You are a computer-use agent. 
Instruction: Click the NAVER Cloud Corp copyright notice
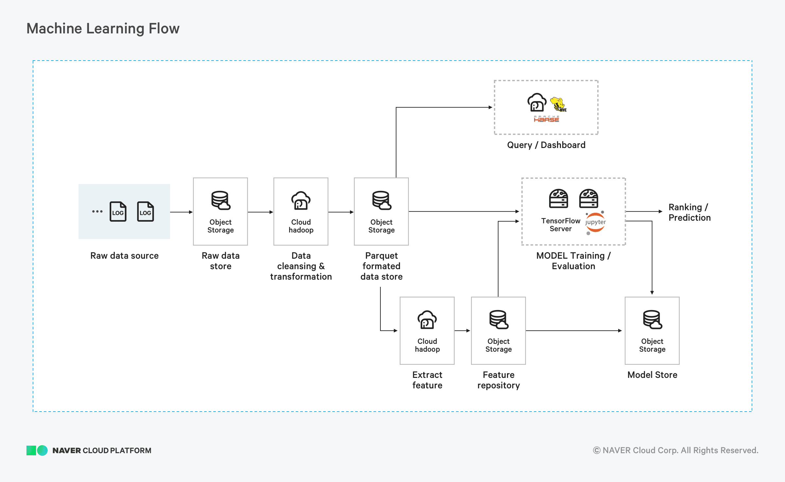[x=675, y=451]
